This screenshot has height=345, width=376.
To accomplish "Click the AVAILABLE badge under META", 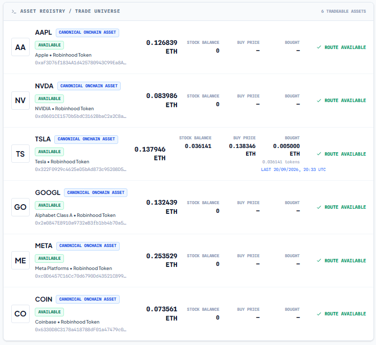I will click(x=50, y=258).
